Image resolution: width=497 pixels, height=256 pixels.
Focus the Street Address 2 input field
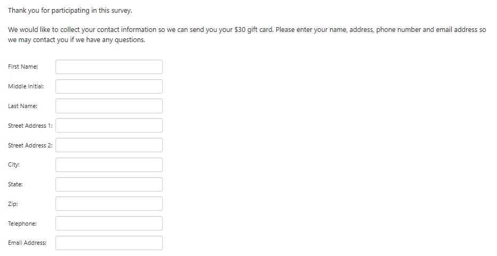coord(109,145)
